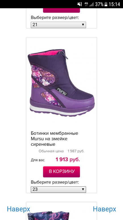The height and width of the screenshot is (220, 123).
Task: Tap the right Наверх link
Action: 105,209
